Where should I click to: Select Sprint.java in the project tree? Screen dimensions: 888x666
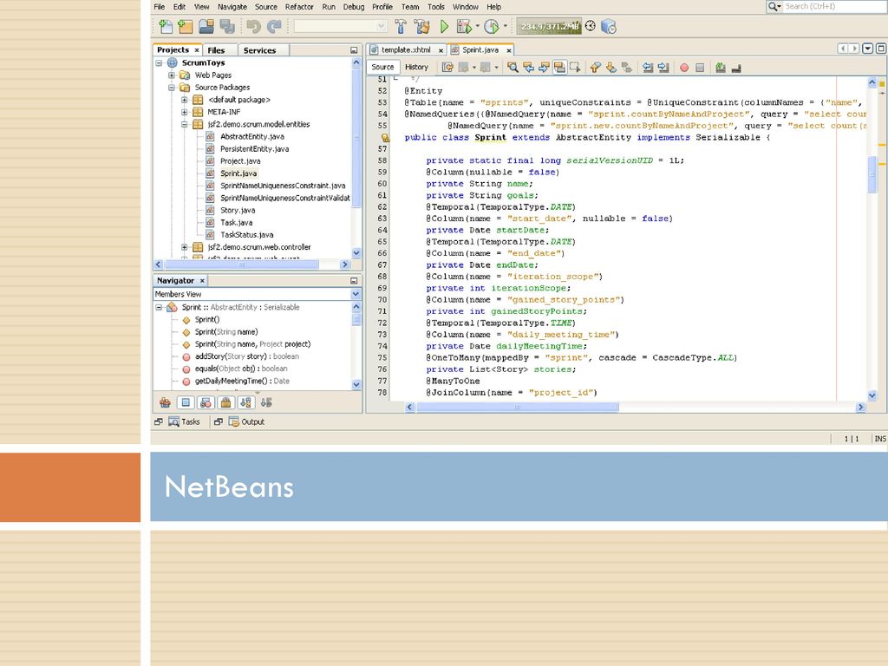(238, 173)
